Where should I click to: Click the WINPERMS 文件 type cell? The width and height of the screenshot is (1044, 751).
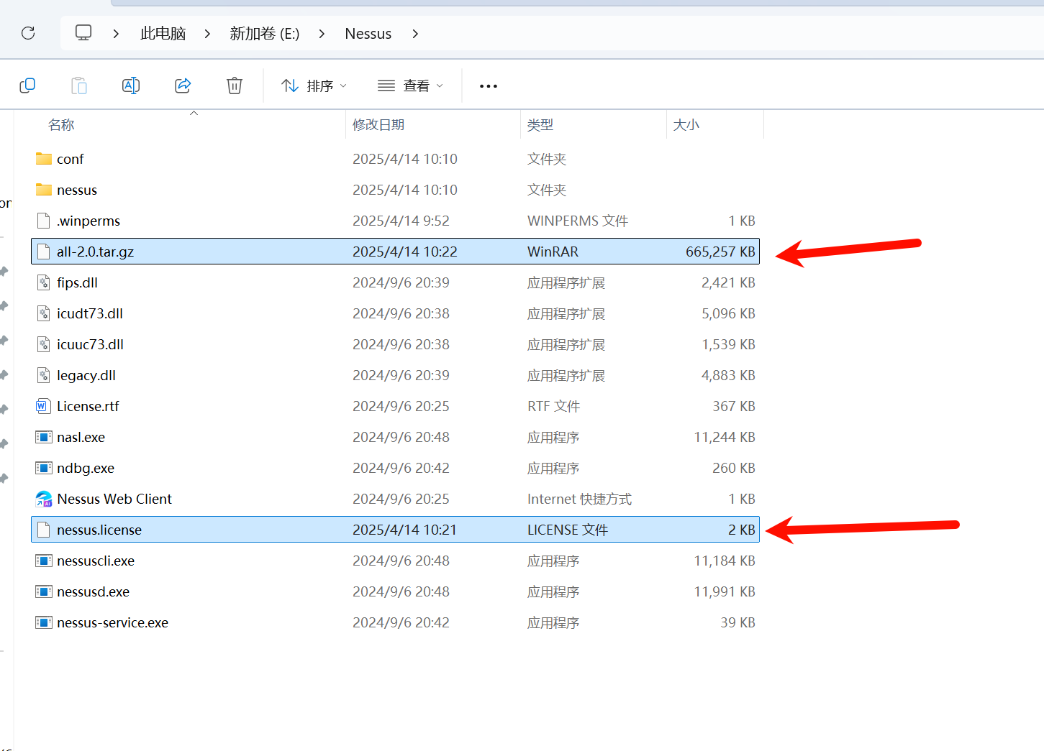click(578, 221)
